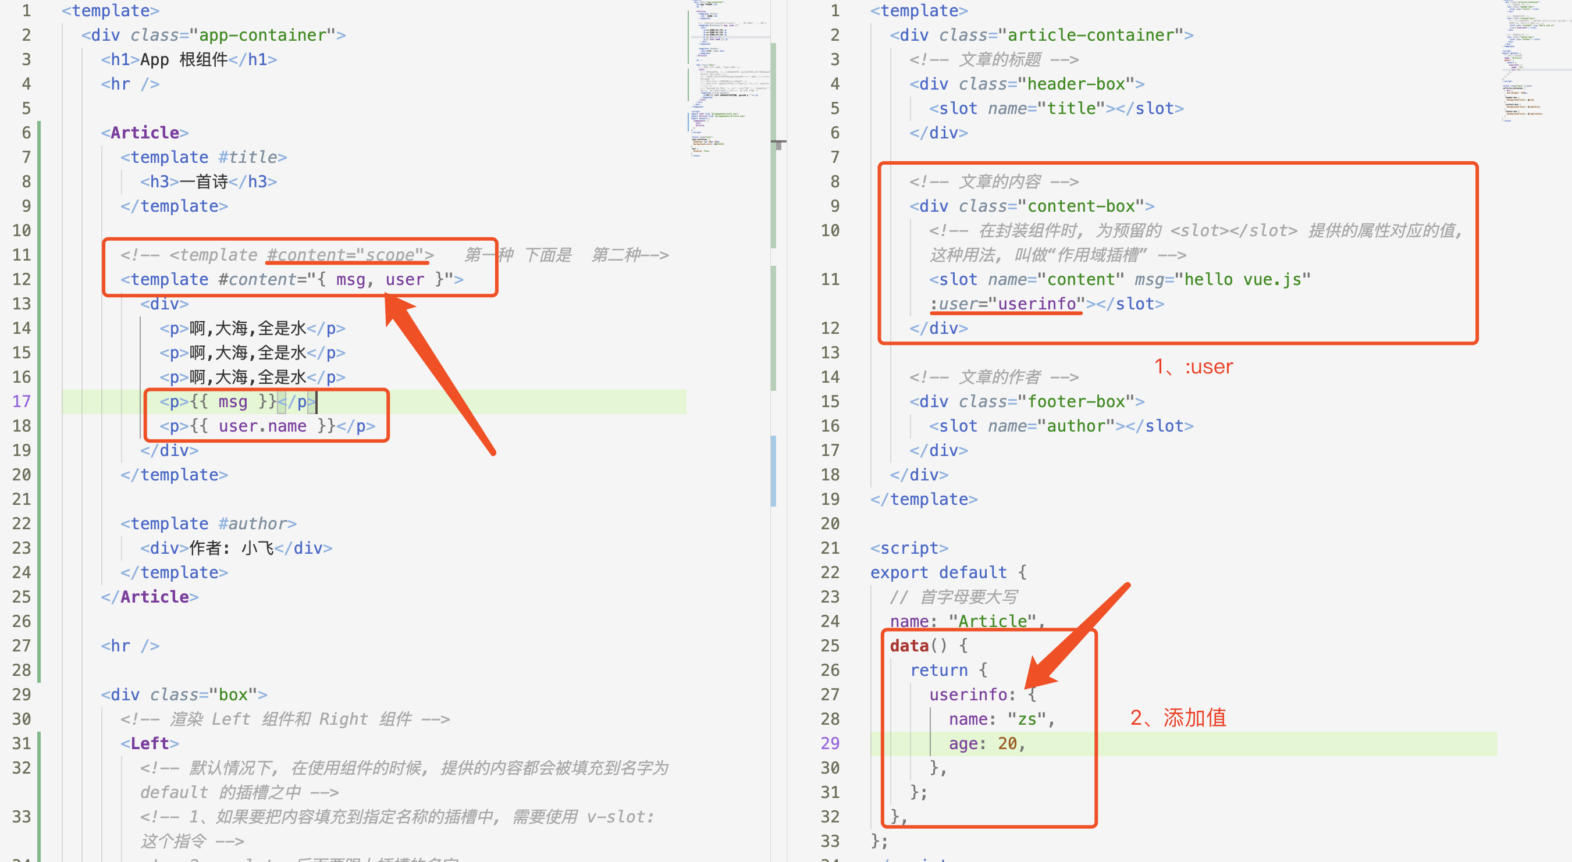Image resolution: width=1572 pixels, height=862 pixels.
Task: Click the closing Article tag on line 25
Action: coord(150,597)
